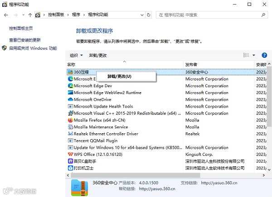Click the 360安全中心 publisher cell
The width and height of the screenshot is (272, 197).
click(x=197, y=72)
